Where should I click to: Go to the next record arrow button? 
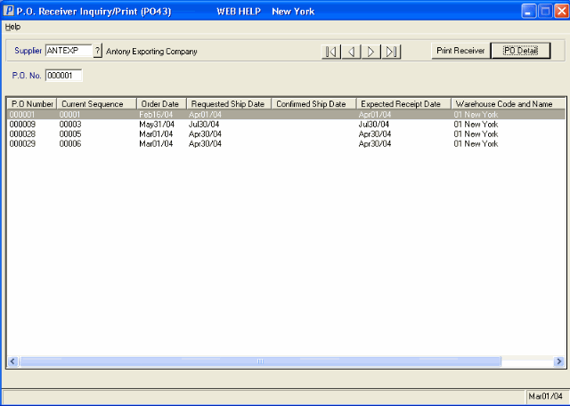pyautogui.click(x=370, y=52)
